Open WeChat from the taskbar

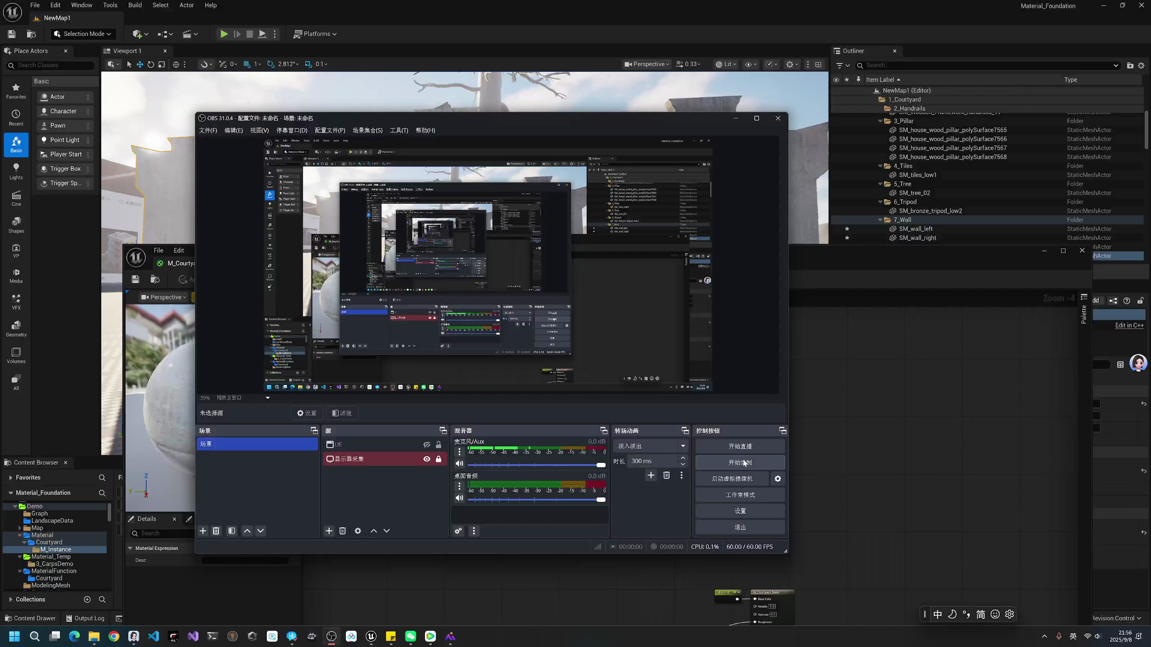411,636
